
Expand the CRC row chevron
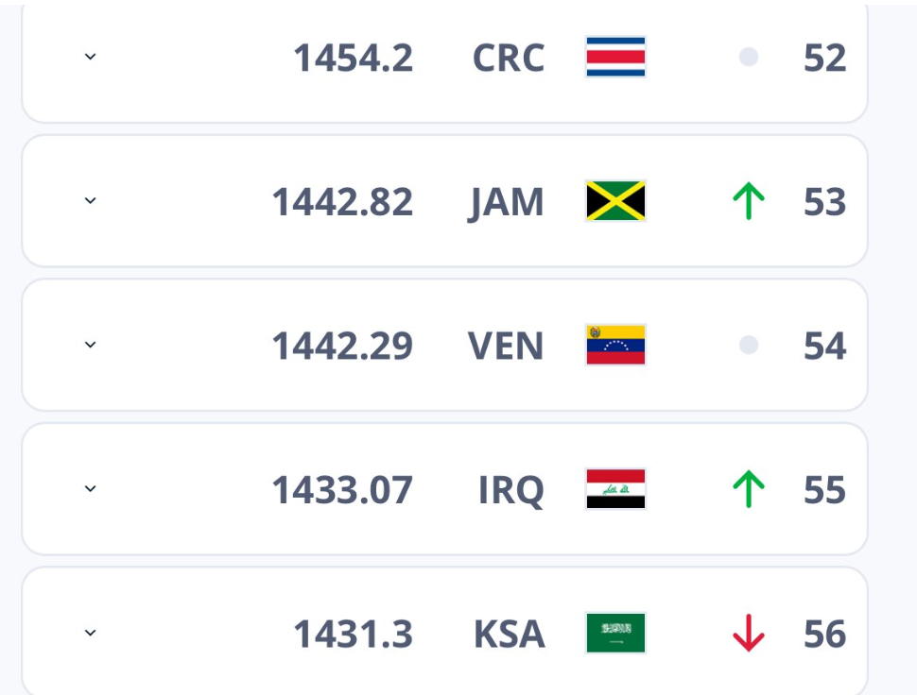coord(90,57)
